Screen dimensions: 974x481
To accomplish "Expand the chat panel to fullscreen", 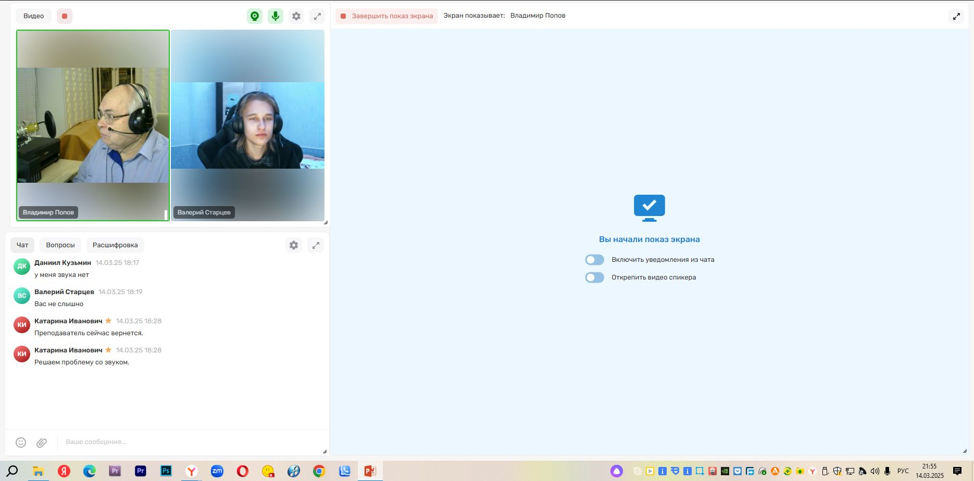I will coord(316,245).
